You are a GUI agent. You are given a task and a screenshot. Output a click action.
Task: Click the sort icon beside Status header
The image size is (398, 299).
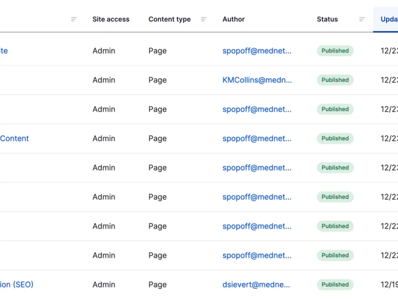362,19
